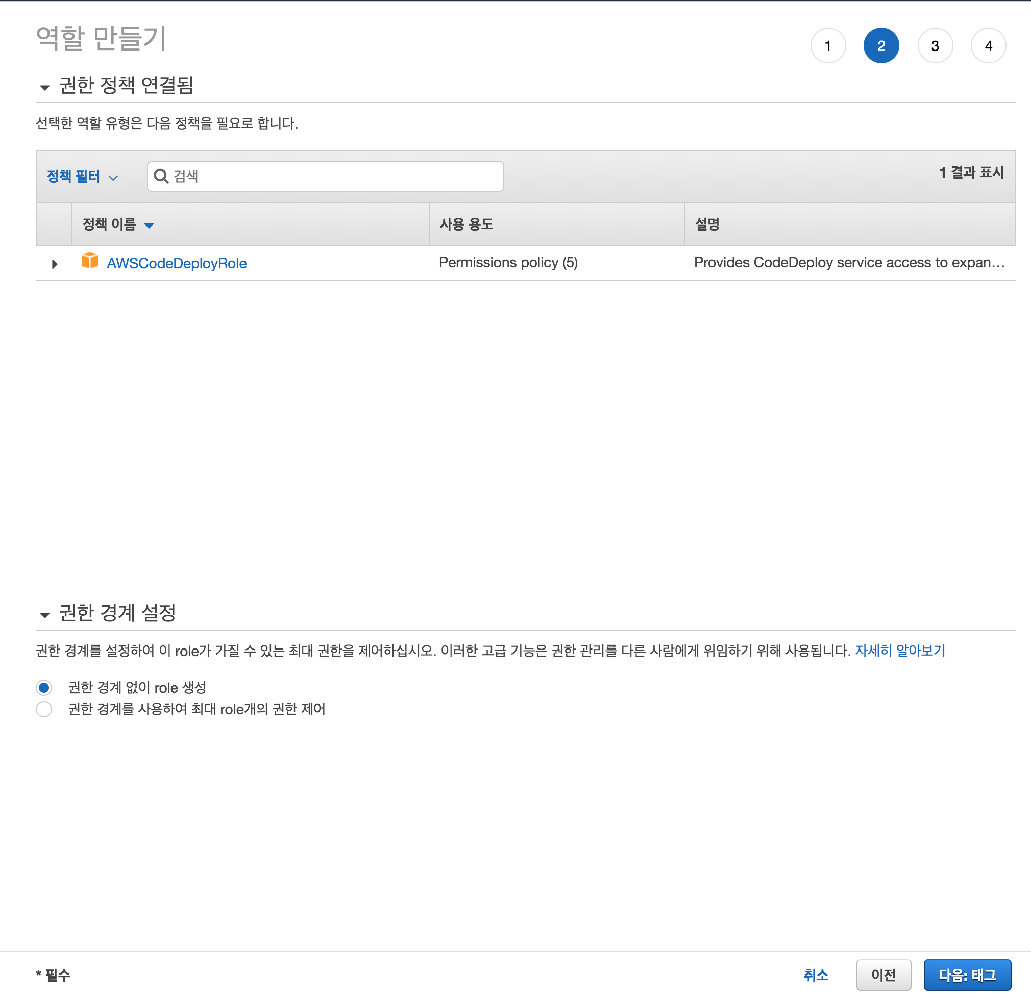The image size is (1031, 999).
Task: Click the 사용 용도 column header
Action: pyautogui.click(x=466, y=224)
